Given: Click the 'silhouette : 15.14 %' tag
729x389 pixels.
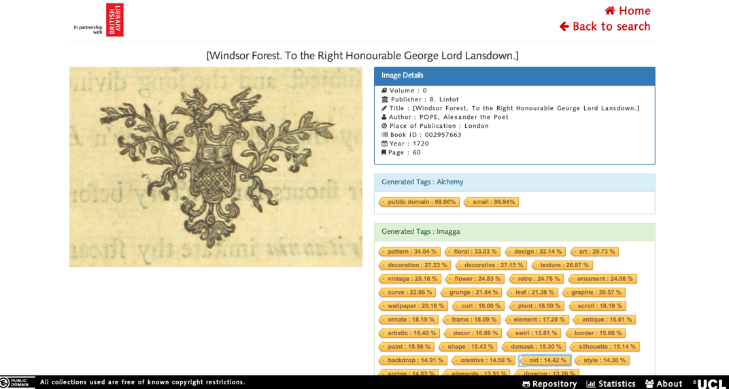Looking at the screenshot, I should [605, 347].
